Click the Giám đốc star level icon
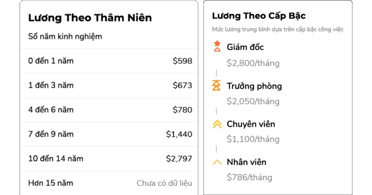Image resolution: width=372 pixels, height=195 pixels. (x=217, y=46)
